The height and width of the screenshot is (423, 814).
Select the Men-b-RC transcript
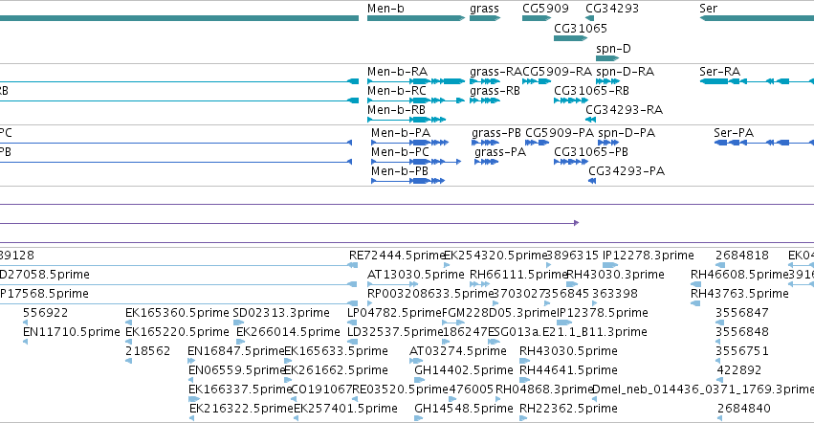click(x=416, y=100)
